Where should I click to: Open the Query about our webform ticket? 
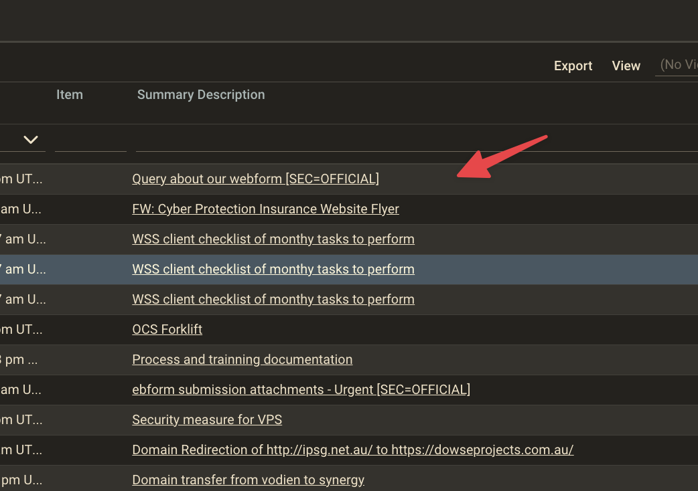point(255,179)
